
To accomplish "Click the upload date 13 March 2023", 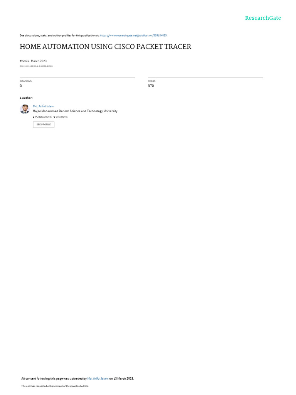I will (123, 378).
